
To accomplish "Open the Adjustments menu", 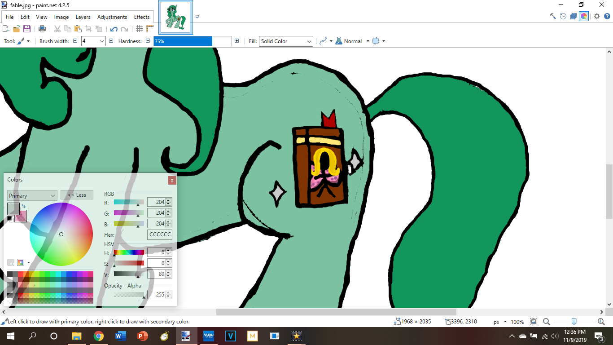I will 112,17.
